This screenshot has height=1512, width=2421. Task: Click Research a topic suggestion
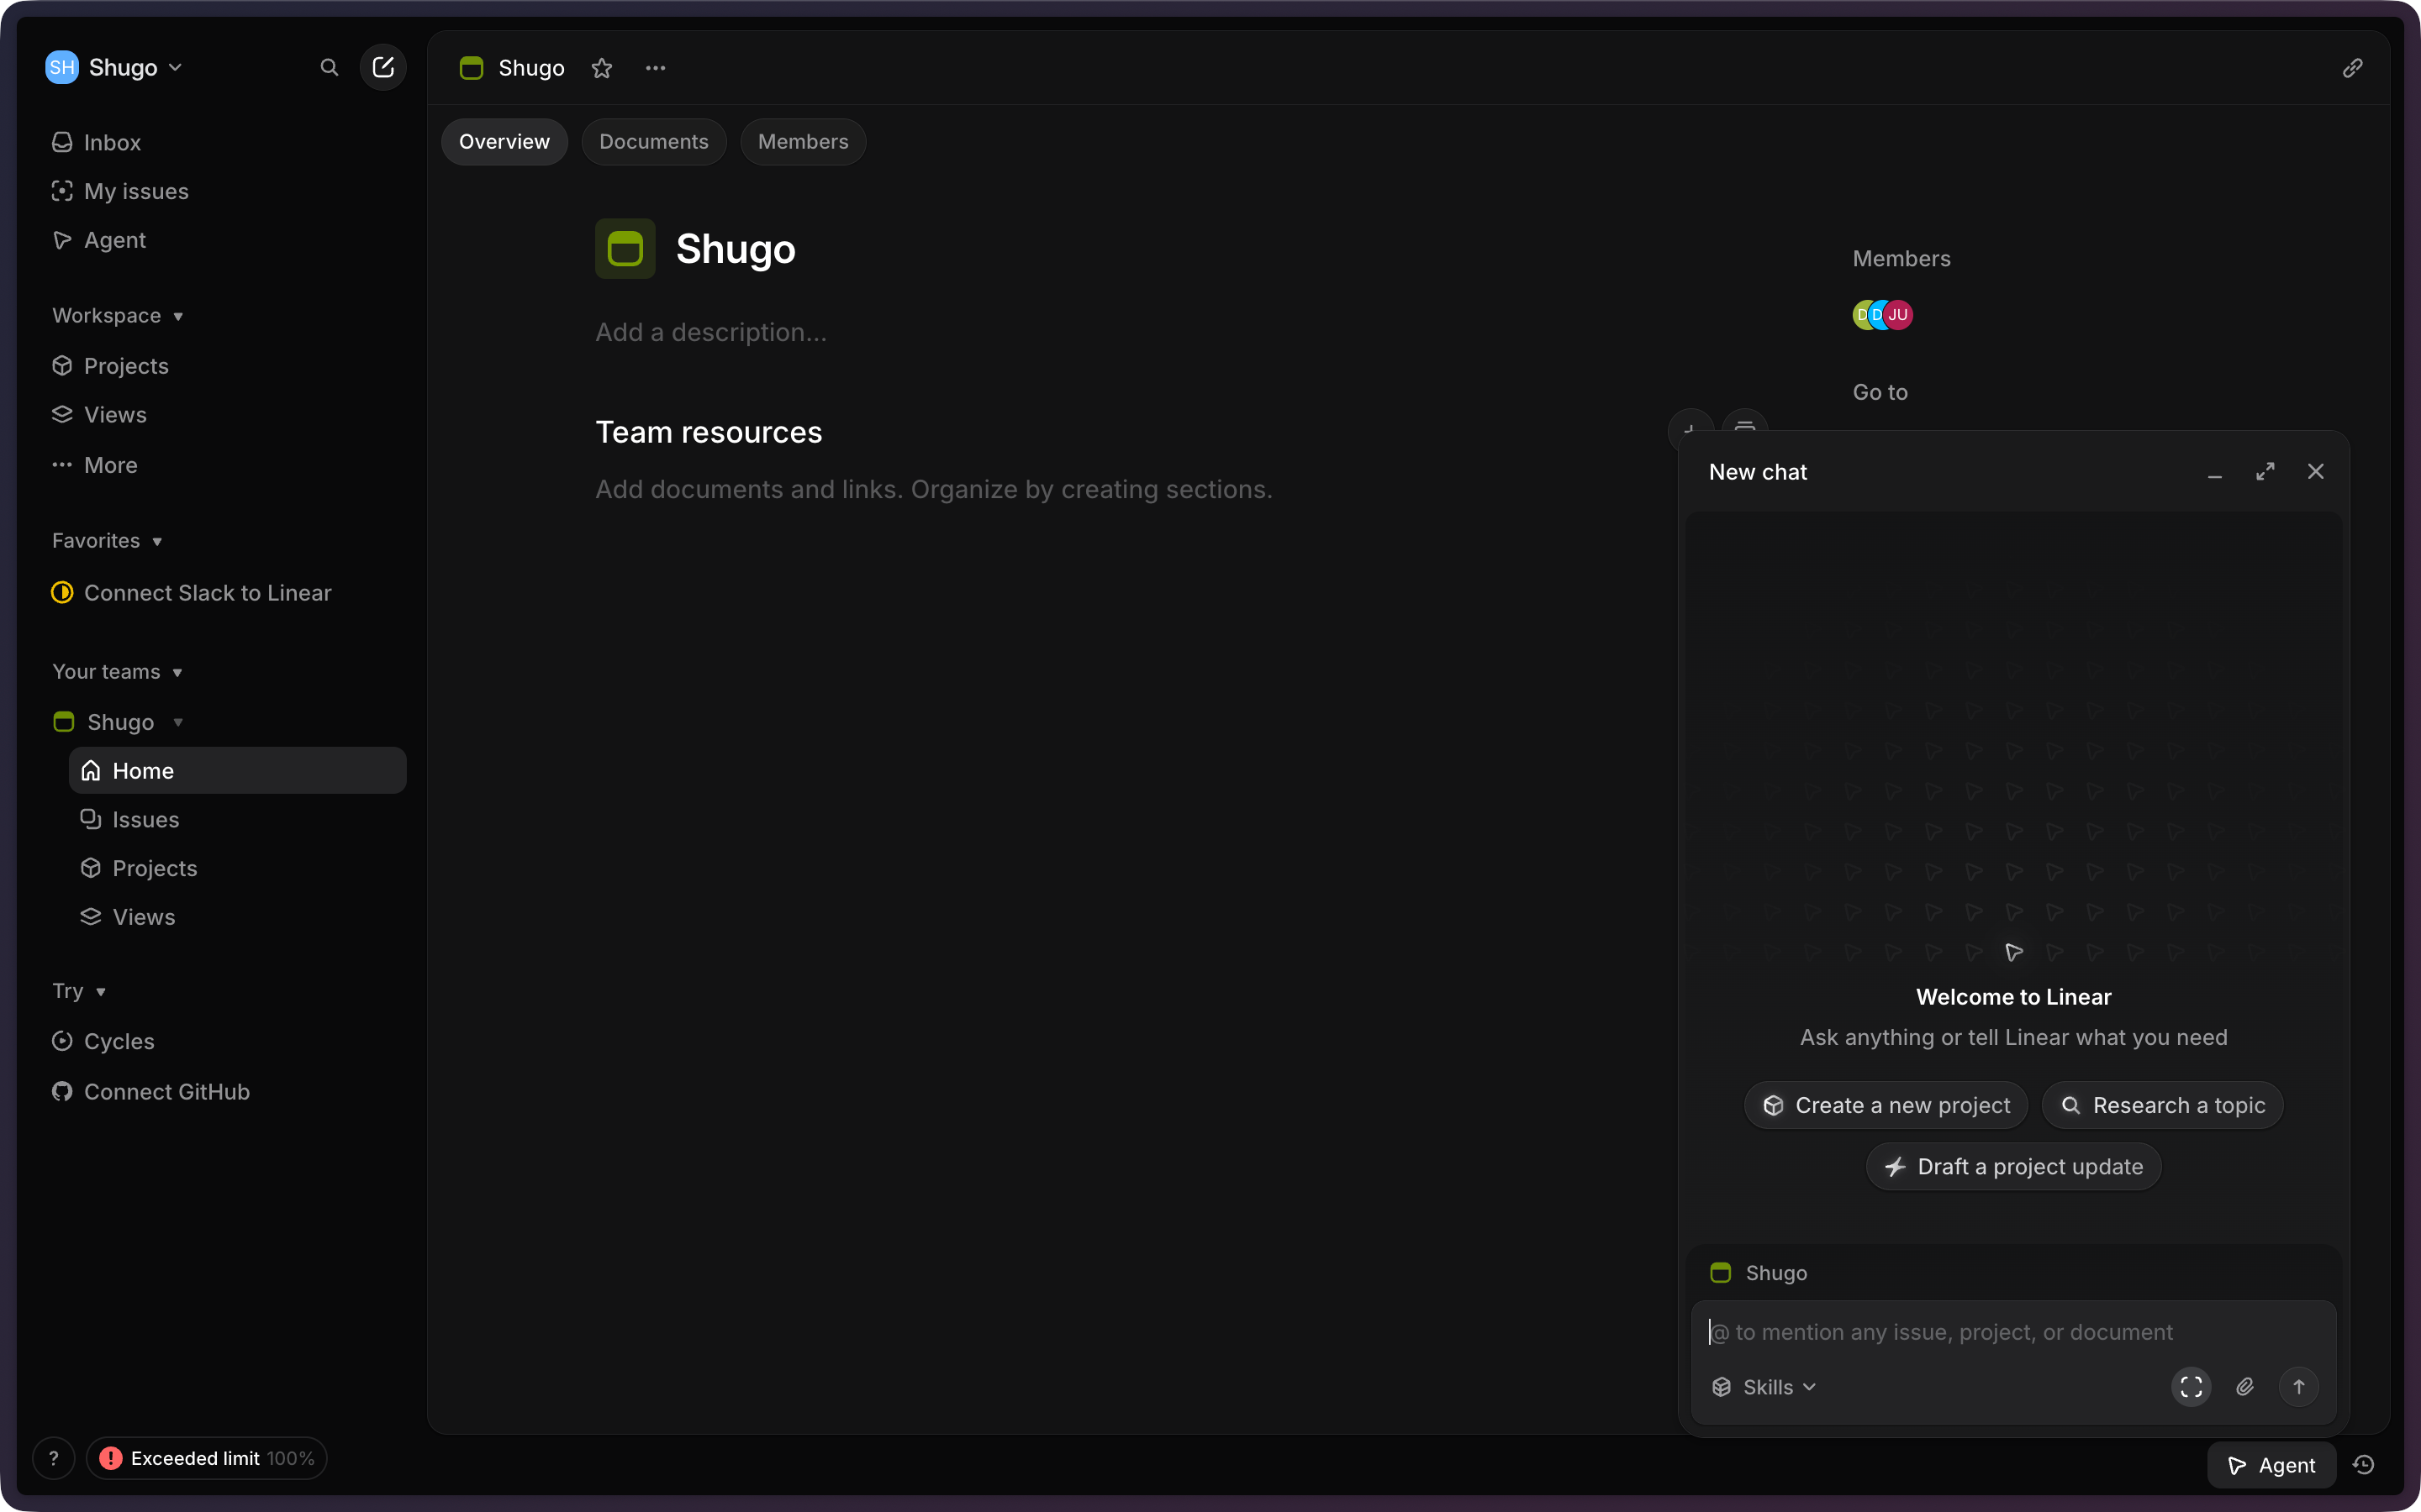point(2163,1105)
